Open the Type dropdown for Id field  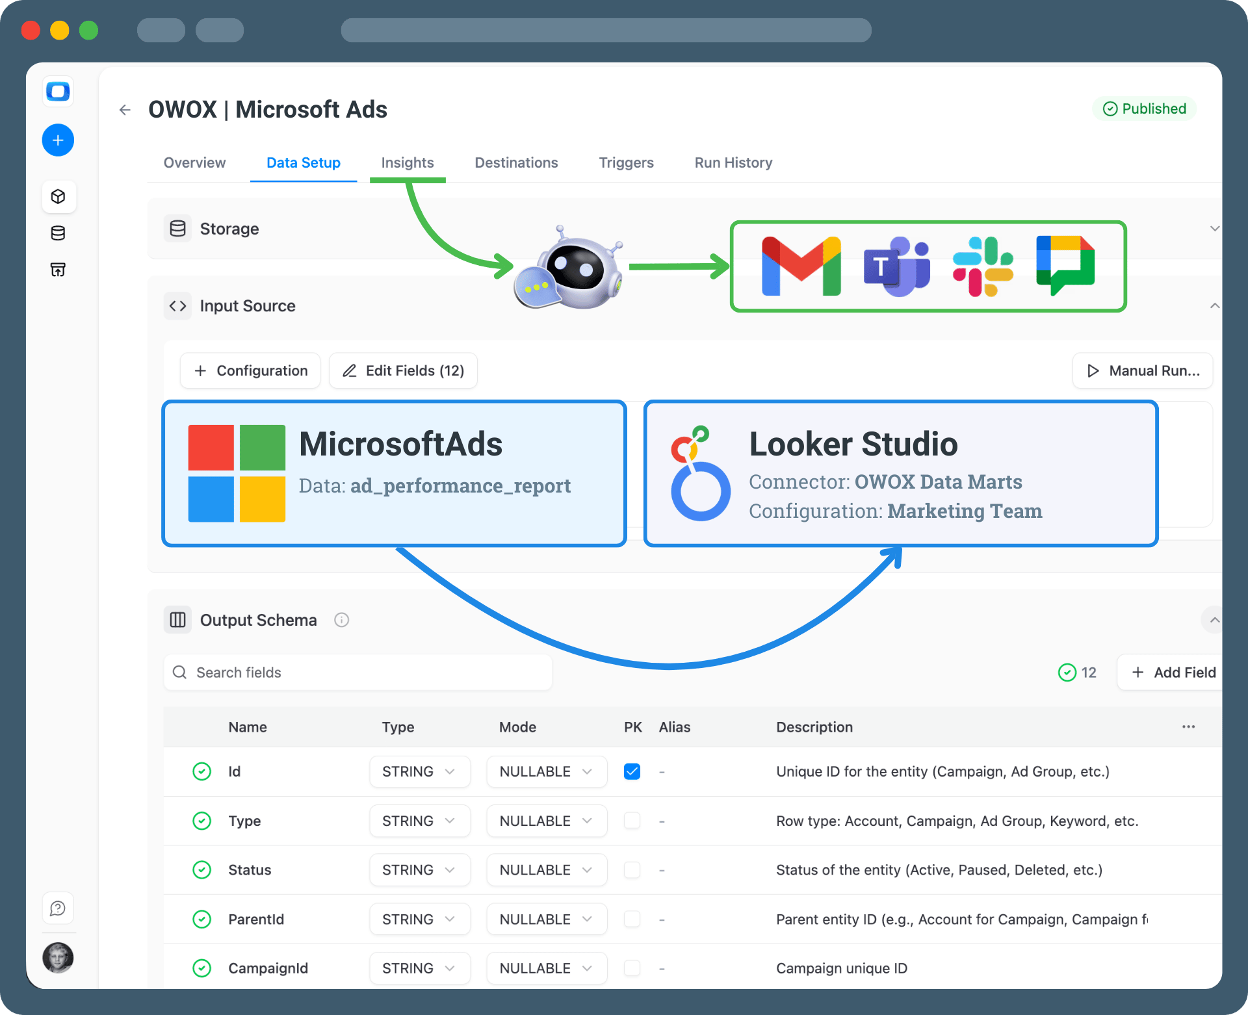pos(419,771)
